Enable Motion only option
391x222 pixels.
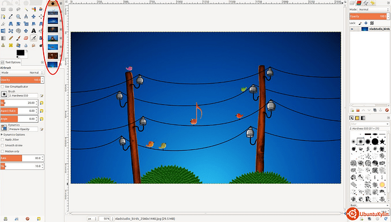coord(2,151)
